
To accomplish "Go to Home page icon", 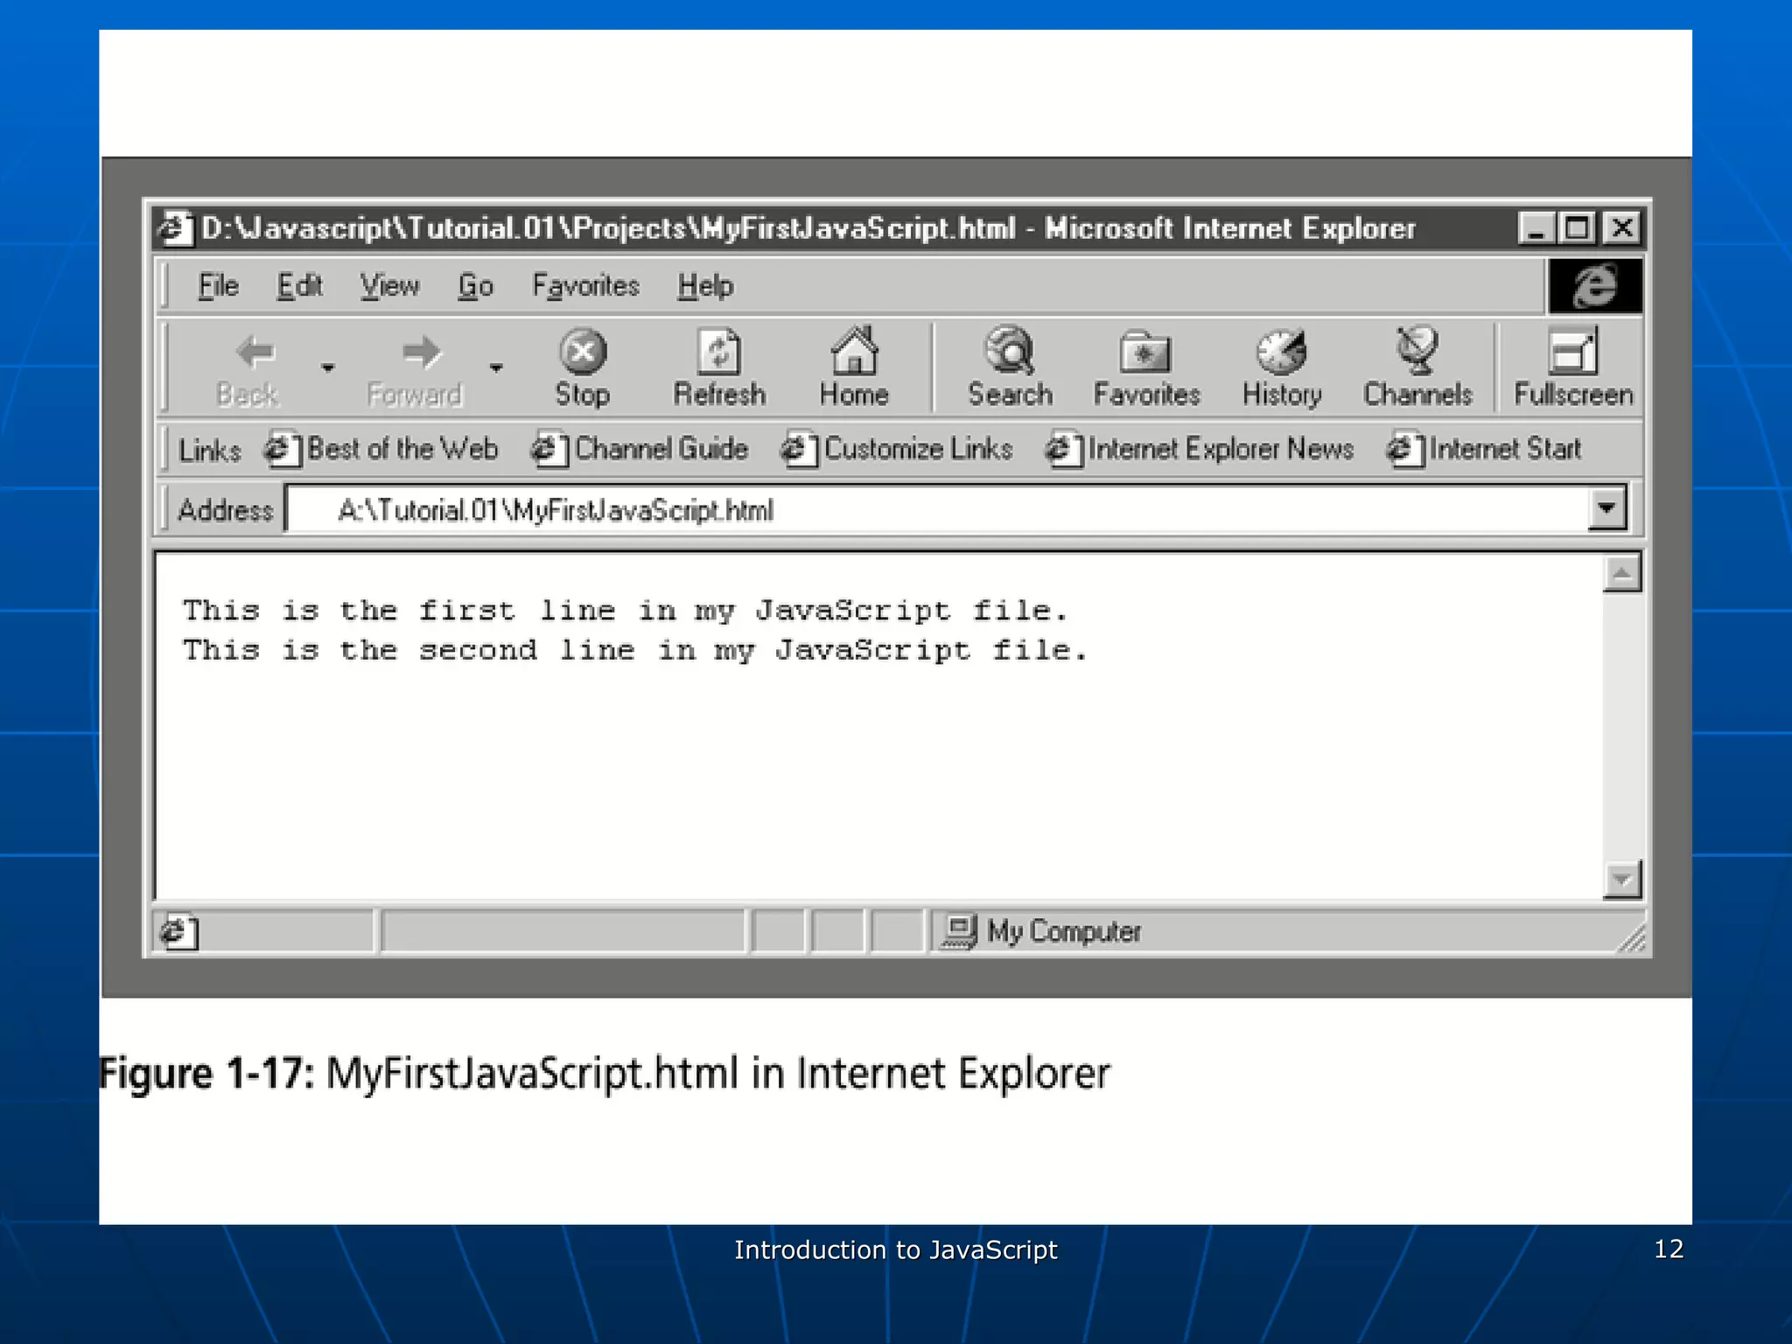I will [854, 351].
